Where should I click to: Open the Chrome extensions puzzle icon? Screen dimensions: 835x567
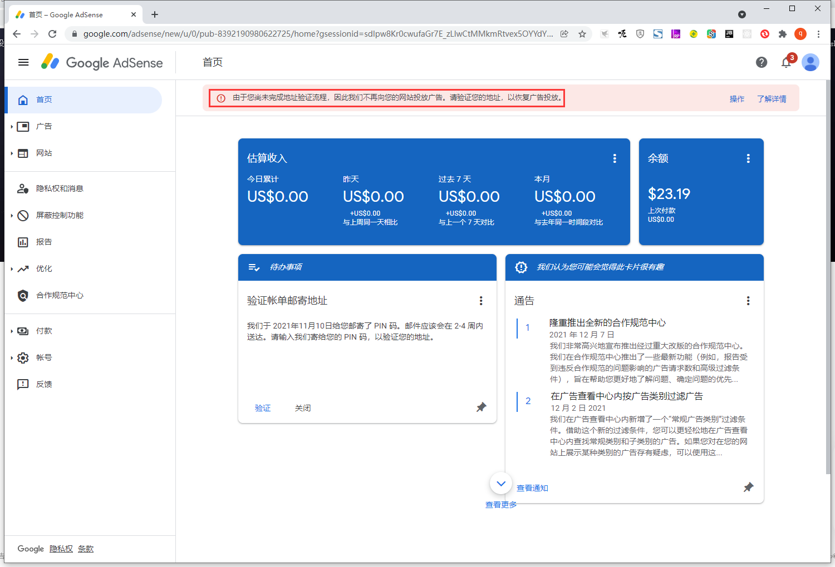coord(783,34)
